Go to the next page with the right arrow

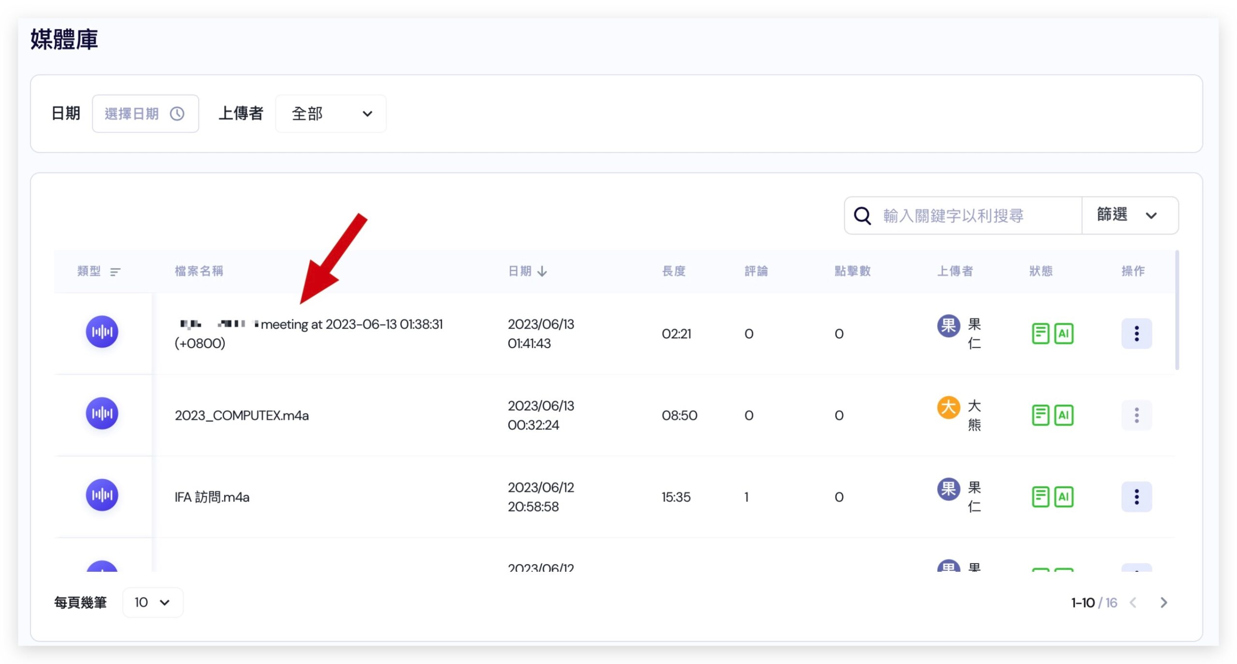click(1164, 602)
